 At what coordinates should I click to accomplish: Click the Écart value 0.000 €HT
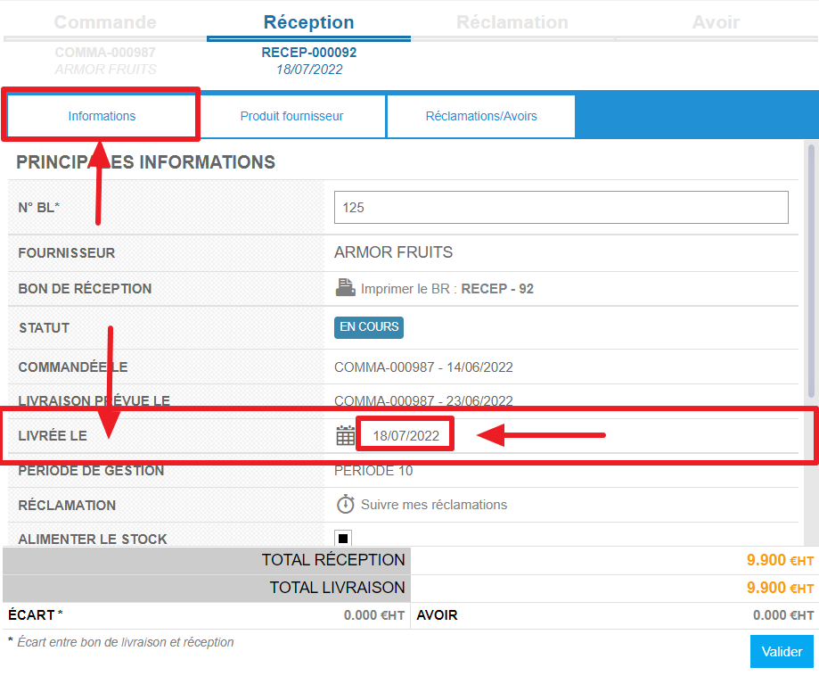click(x=374, y=615)
